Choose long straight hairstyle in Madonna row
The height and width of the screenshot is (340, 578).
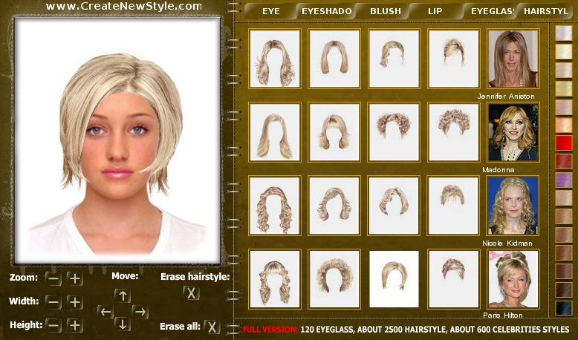(275, 132)
